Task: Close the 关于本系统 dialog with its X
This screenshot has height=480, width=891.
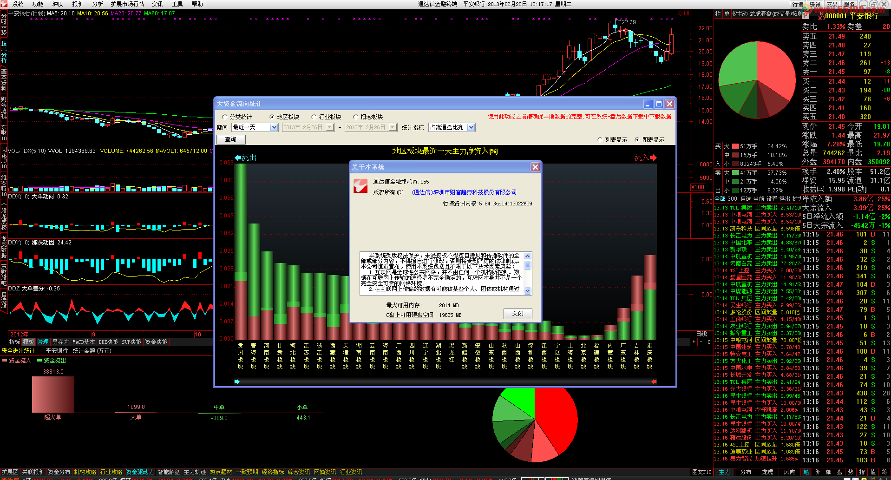Action: 535,167
